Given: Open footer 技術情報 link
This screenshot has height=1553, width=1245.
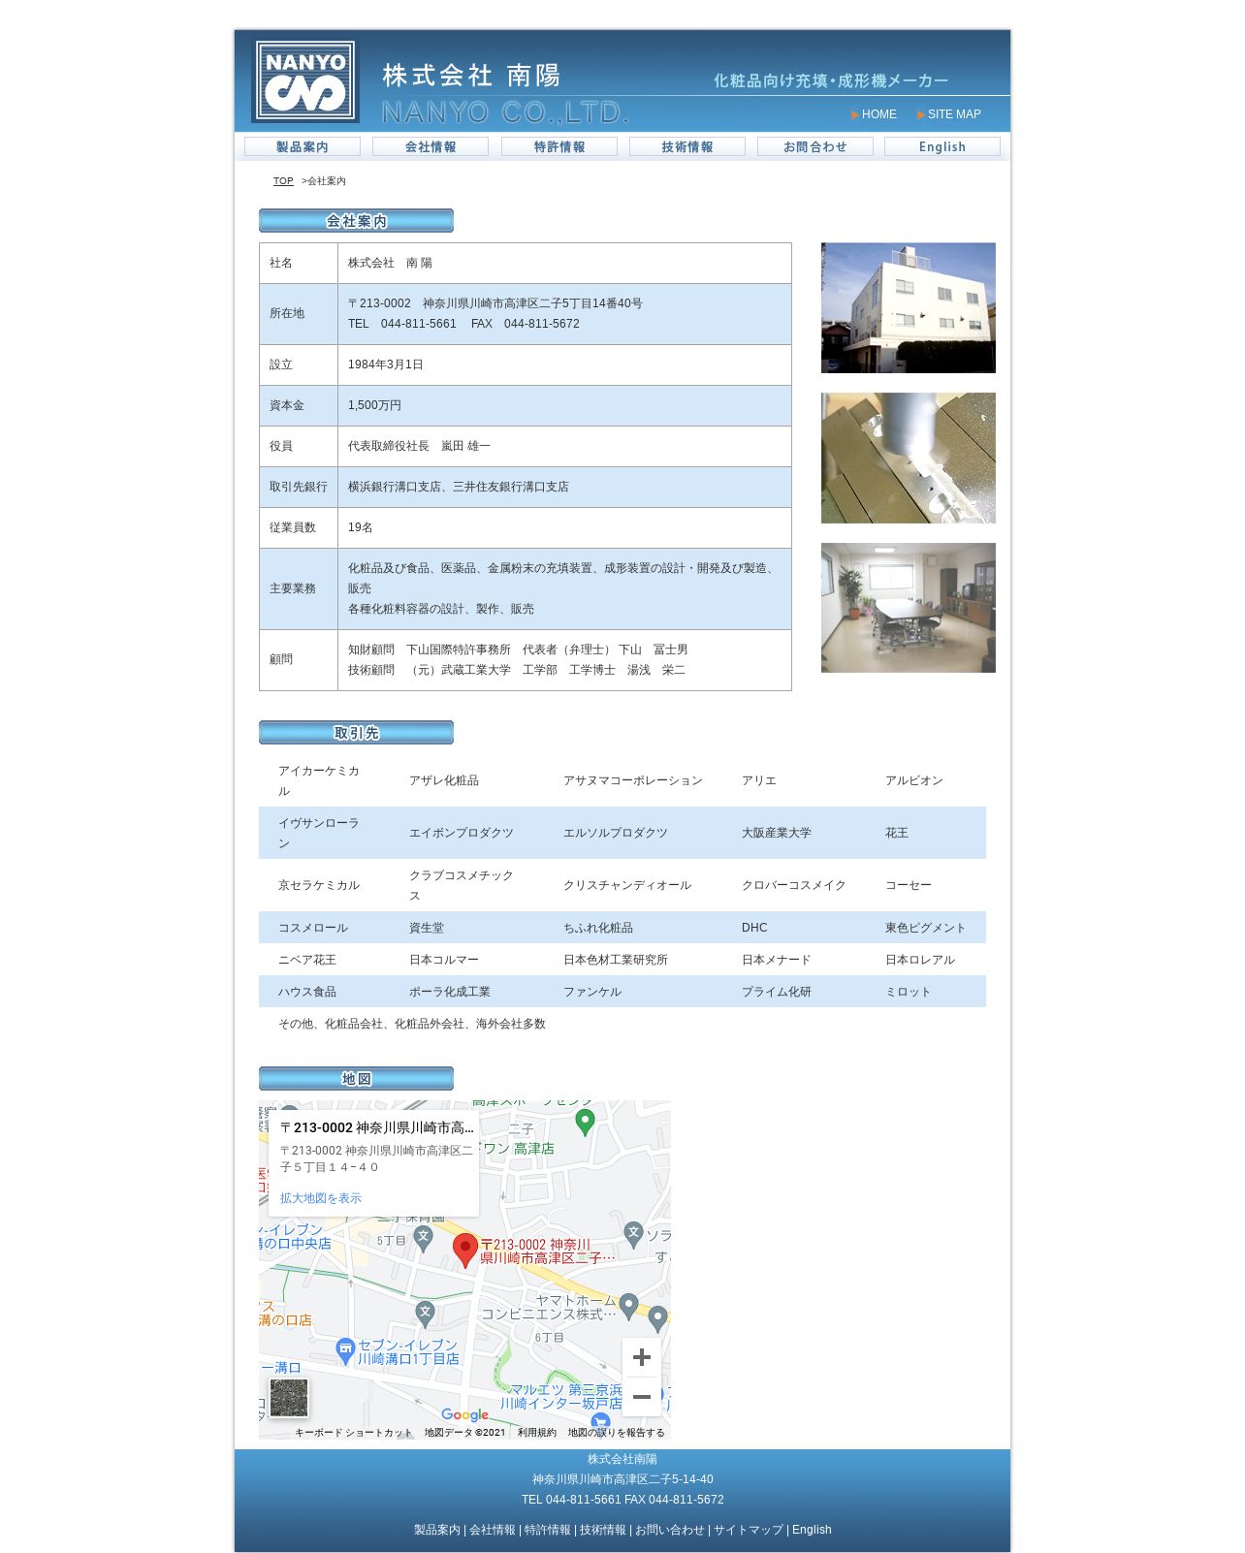Looking at the screenshot, I should pos(603,1530).
